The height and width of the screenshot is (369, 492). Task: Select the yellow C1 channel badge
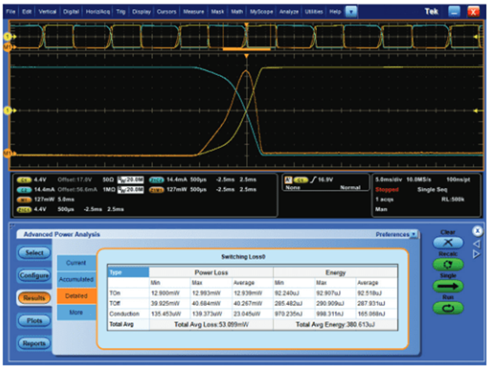pos(24,180)
